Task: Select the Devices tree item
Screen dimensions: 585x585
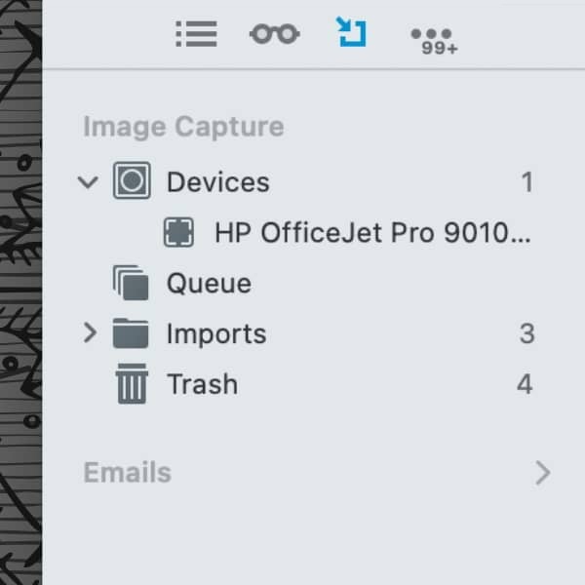Action: point(217,182)
